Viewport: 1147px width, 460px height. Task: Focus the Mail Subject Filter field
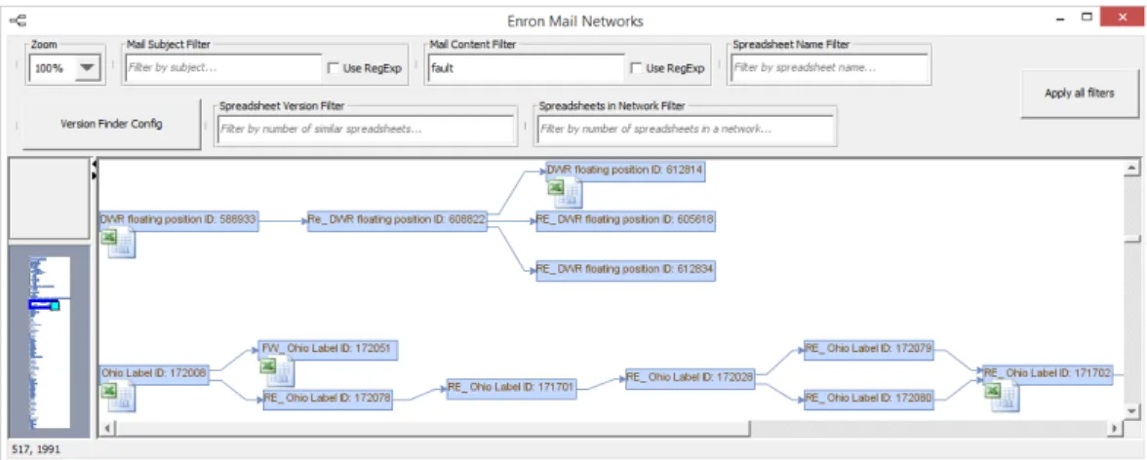coord(222,68)
